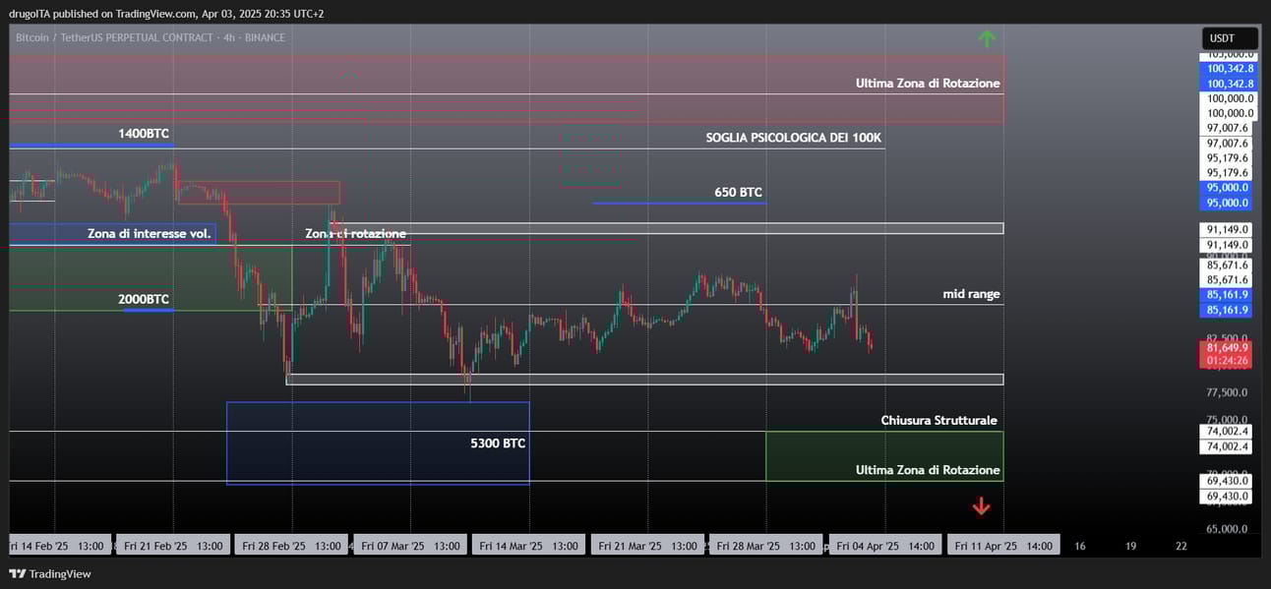Select Ultima Zona di Rotazione label in red zone
The width and height of the screenshot is (1271, 589).
click(928, 84)
